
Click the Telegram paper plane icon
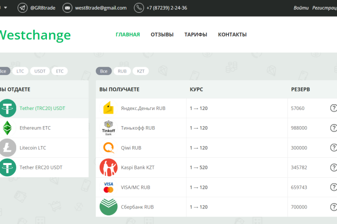22,8
